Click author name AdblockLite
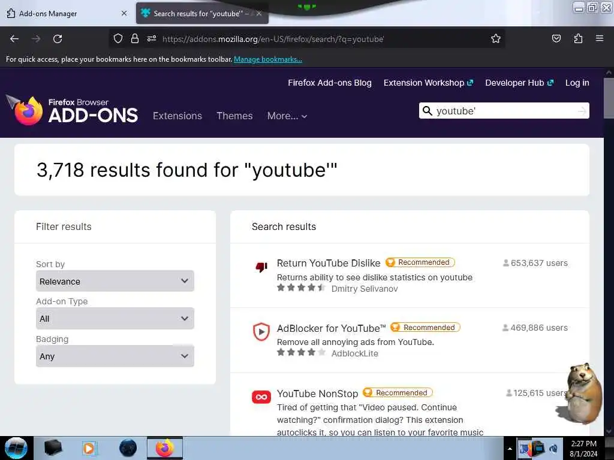Viewport: 614px width, 460px height. [x=355, y=353]
